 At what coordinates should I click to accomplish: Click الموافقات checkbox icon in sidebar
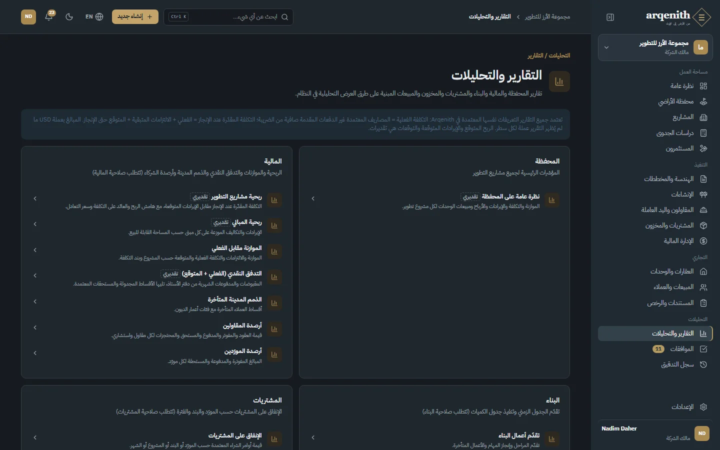tap(703, 349)
